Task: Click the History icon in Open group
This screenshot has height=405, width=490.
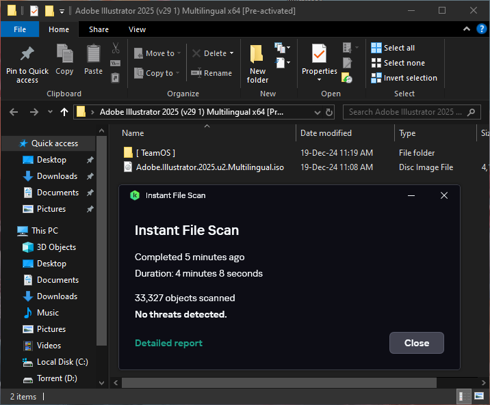Action: (x=347, y=78)
